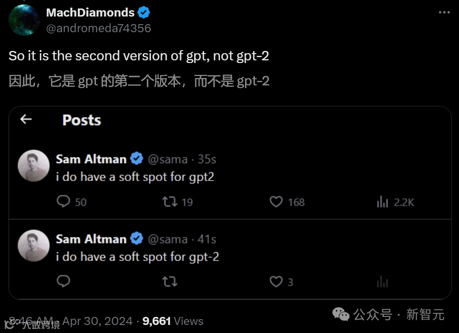This screenshot has width=459, height=333.
Task: Open the @andromeda74356 handle link
Action: tap(98, 28)
